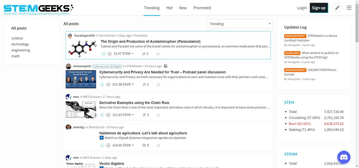Click the STEM token heading

click(289, 102)
